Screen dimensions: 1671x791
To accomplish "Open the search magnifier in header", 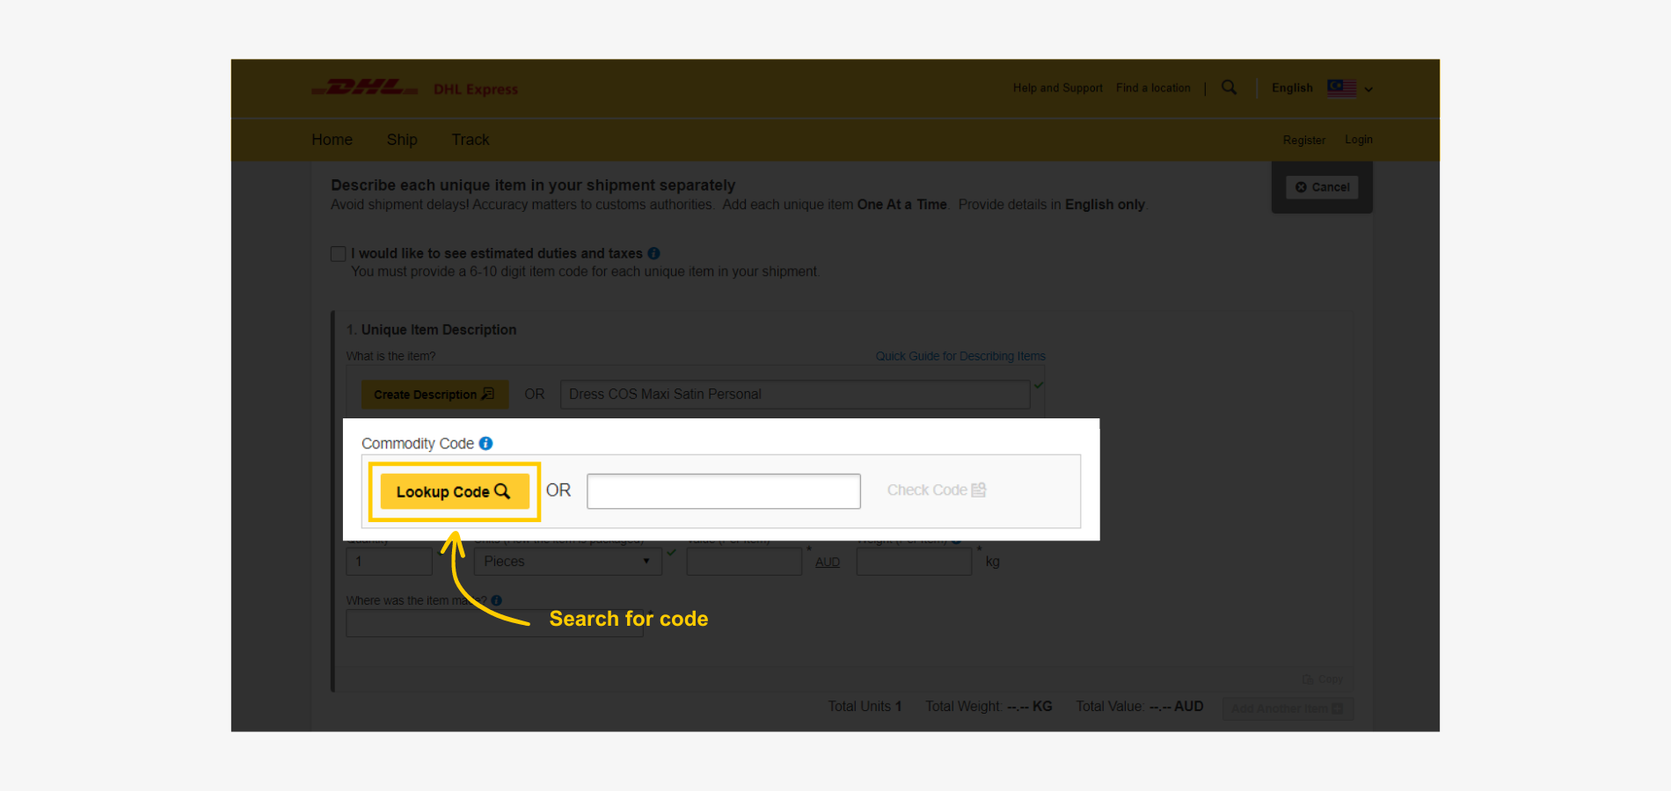I will [x=1229, y=88].
